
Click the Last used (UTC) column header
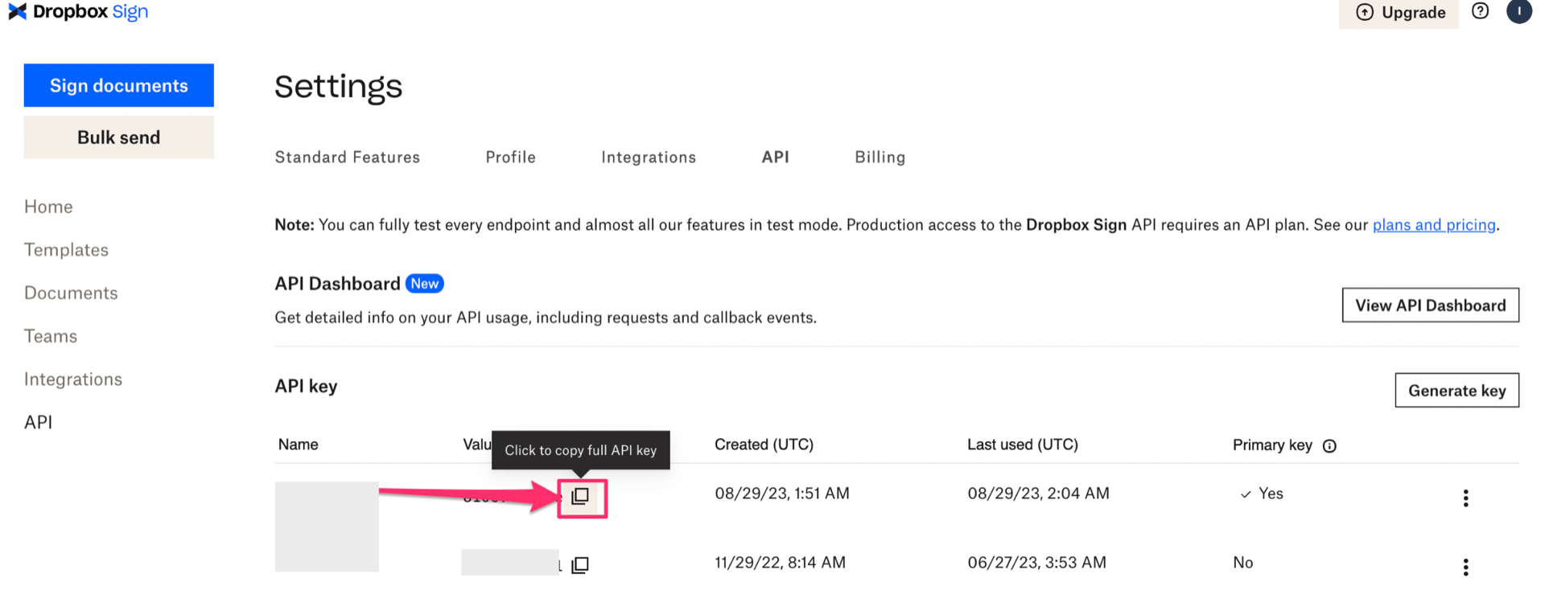[1022, 444]
